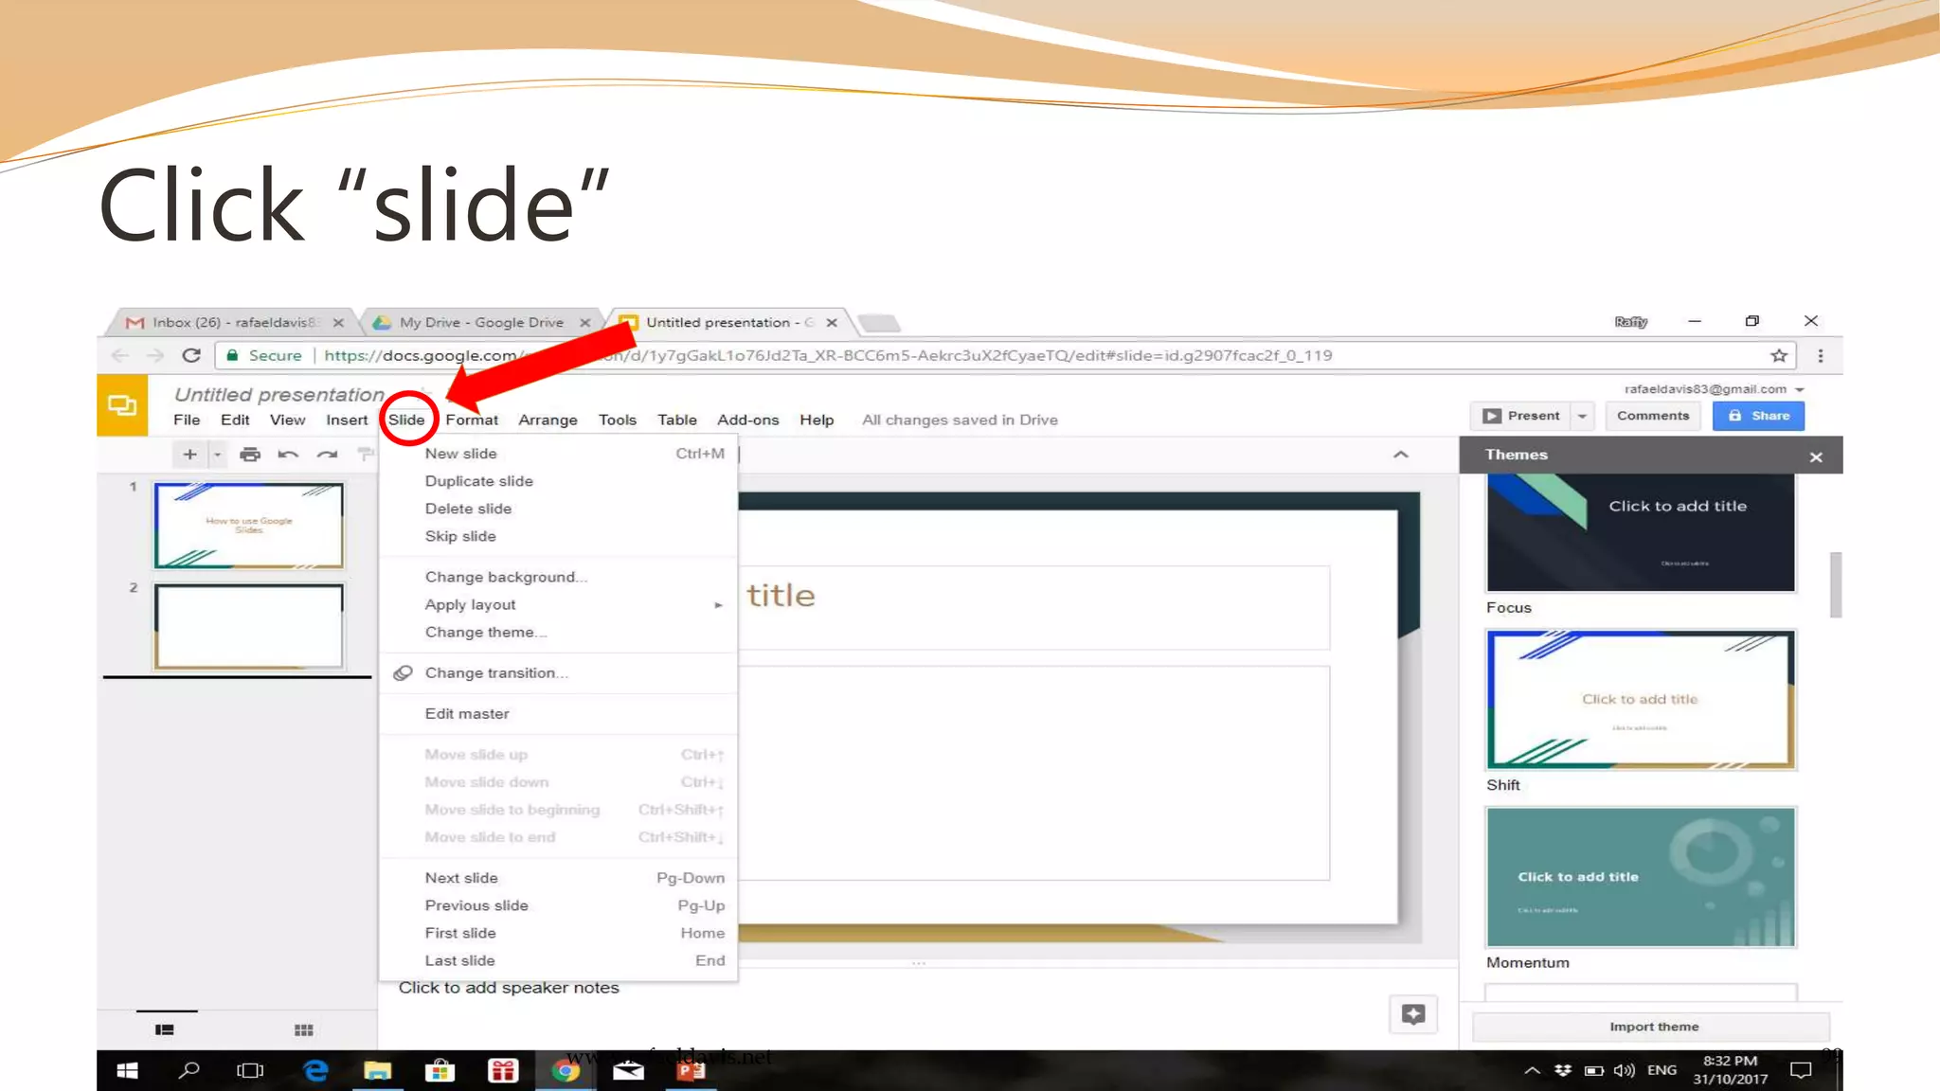Image resolution: width=1940 pixels, height=1091 pixels.
Task: Click the Import theme button
Action: tap(1653, 1027)
